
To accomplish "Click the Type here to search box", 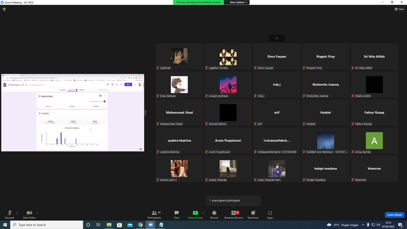I will tap(46, 225).
